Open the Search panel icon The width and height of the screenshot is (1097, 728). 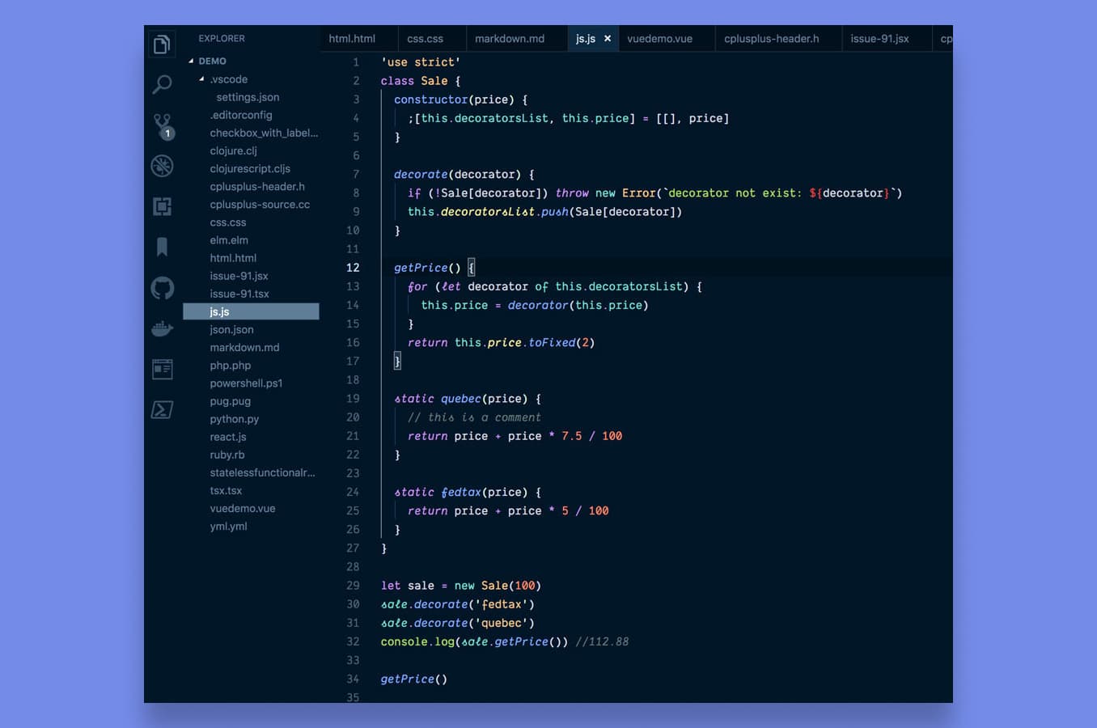[162, 83]
